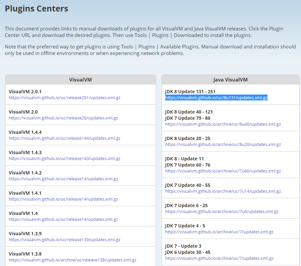Open the VisualVM 1.3.9 release139 updates link
This screenshot has width=301, height=266.
coord(65,240)
